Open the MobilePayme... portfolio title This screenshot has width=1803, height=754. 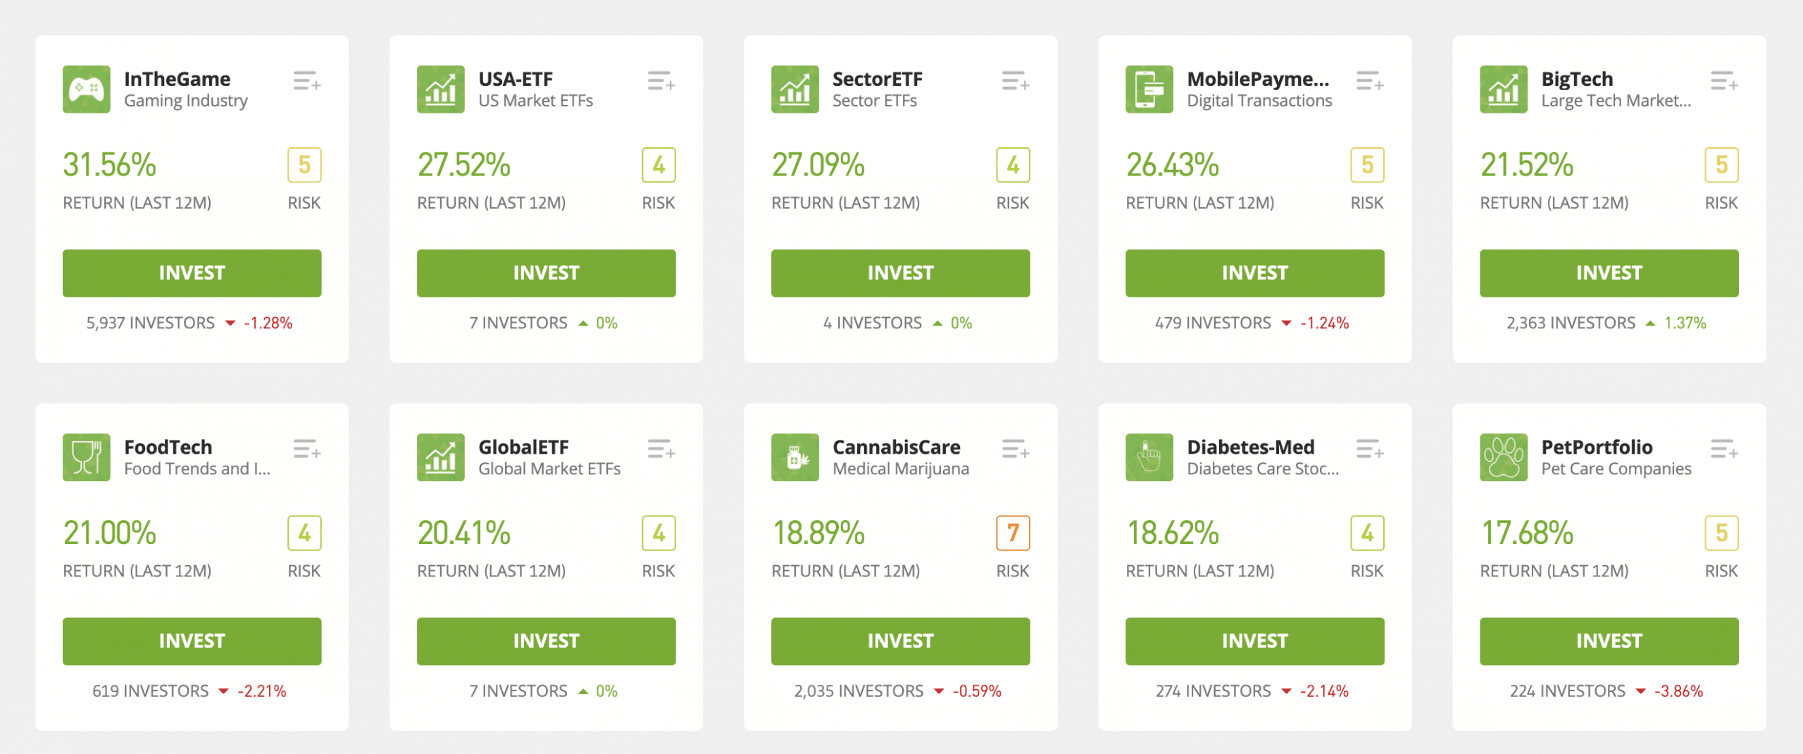[x=1258, y=79]
